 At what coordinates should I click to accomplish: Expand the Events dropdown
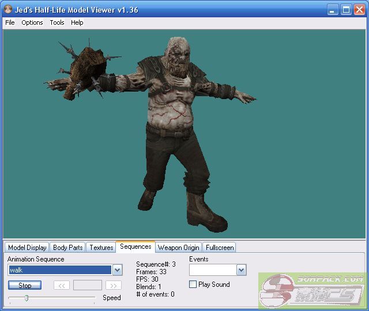241,270
